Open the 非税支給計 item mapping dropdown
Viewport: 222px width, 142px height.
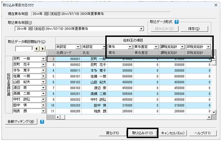(x=208, y=47)
